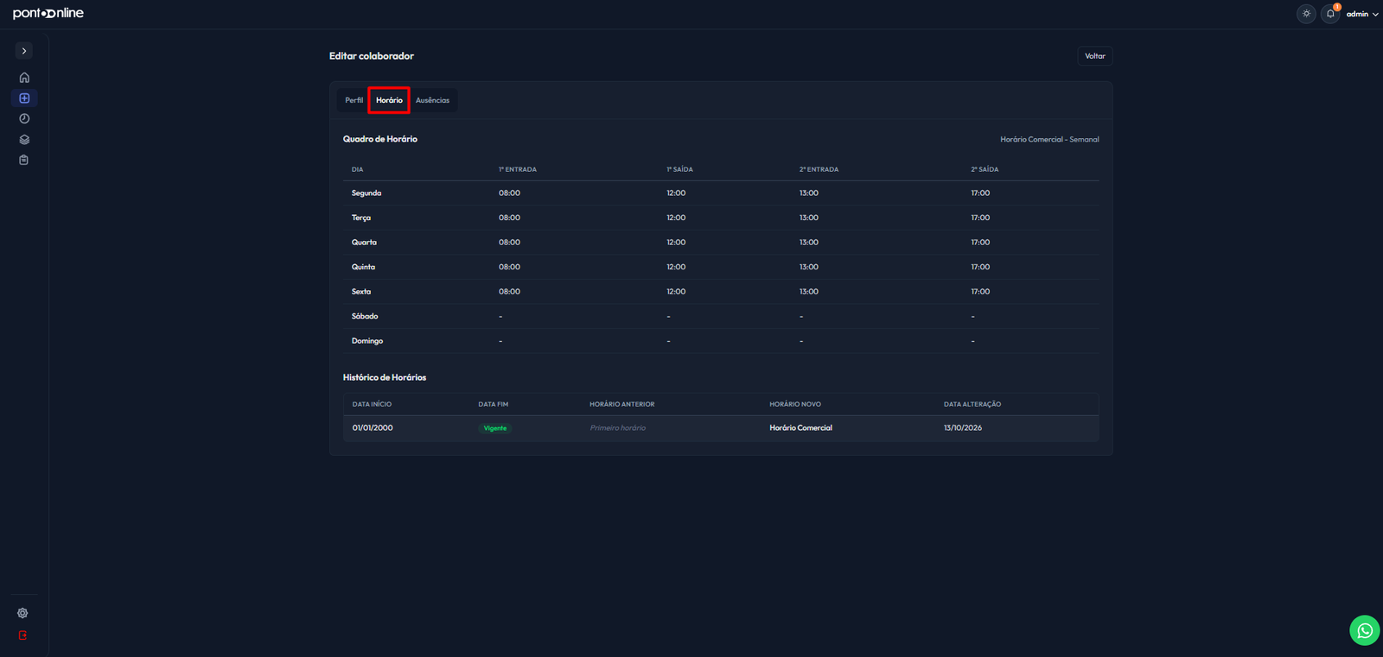Click the pontoonline logo
The width and height of the screenshot is (1383, 657).
(x=48, y=13)
